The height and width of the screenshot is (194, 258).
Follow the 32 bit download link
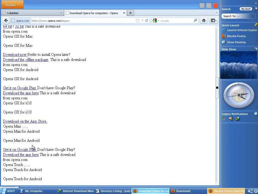click(x=19, y=26)
